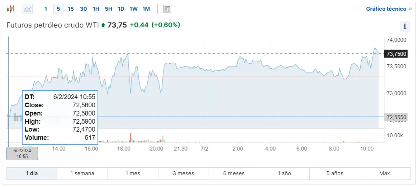418x187 pixels.
Task: Select the 1-minute interval
Action: [x=46, y=9]
